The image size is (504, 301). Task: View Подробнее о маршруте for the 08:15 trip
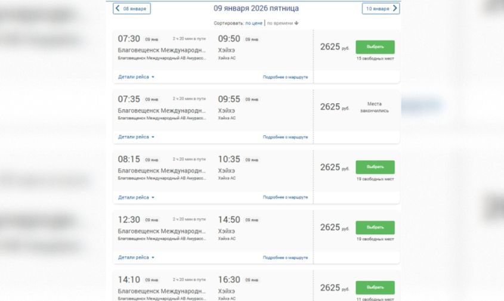tap(285, 197)
